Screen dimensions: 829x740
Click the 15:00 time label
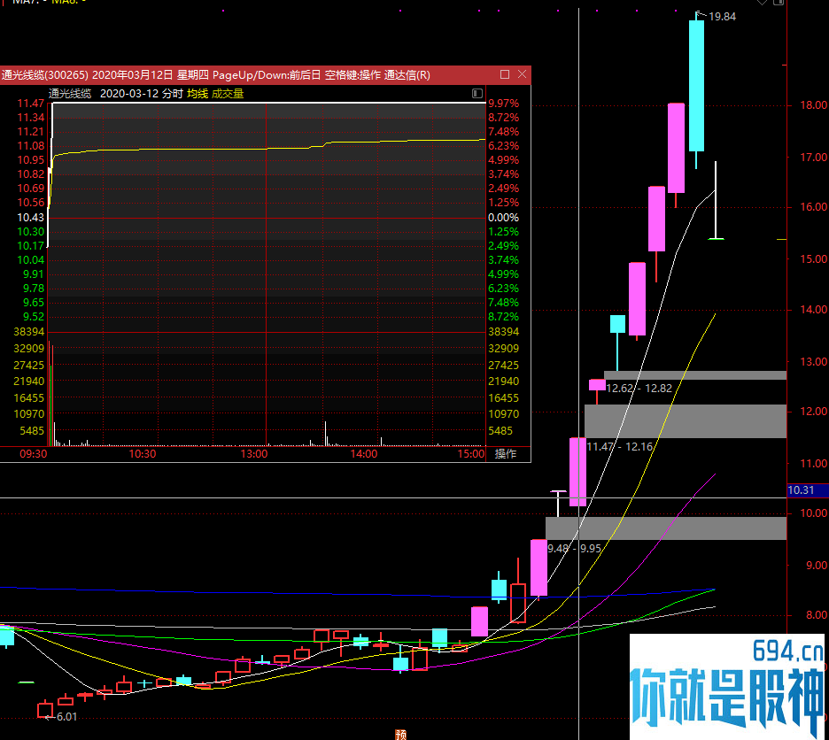(x=470, y=453)
